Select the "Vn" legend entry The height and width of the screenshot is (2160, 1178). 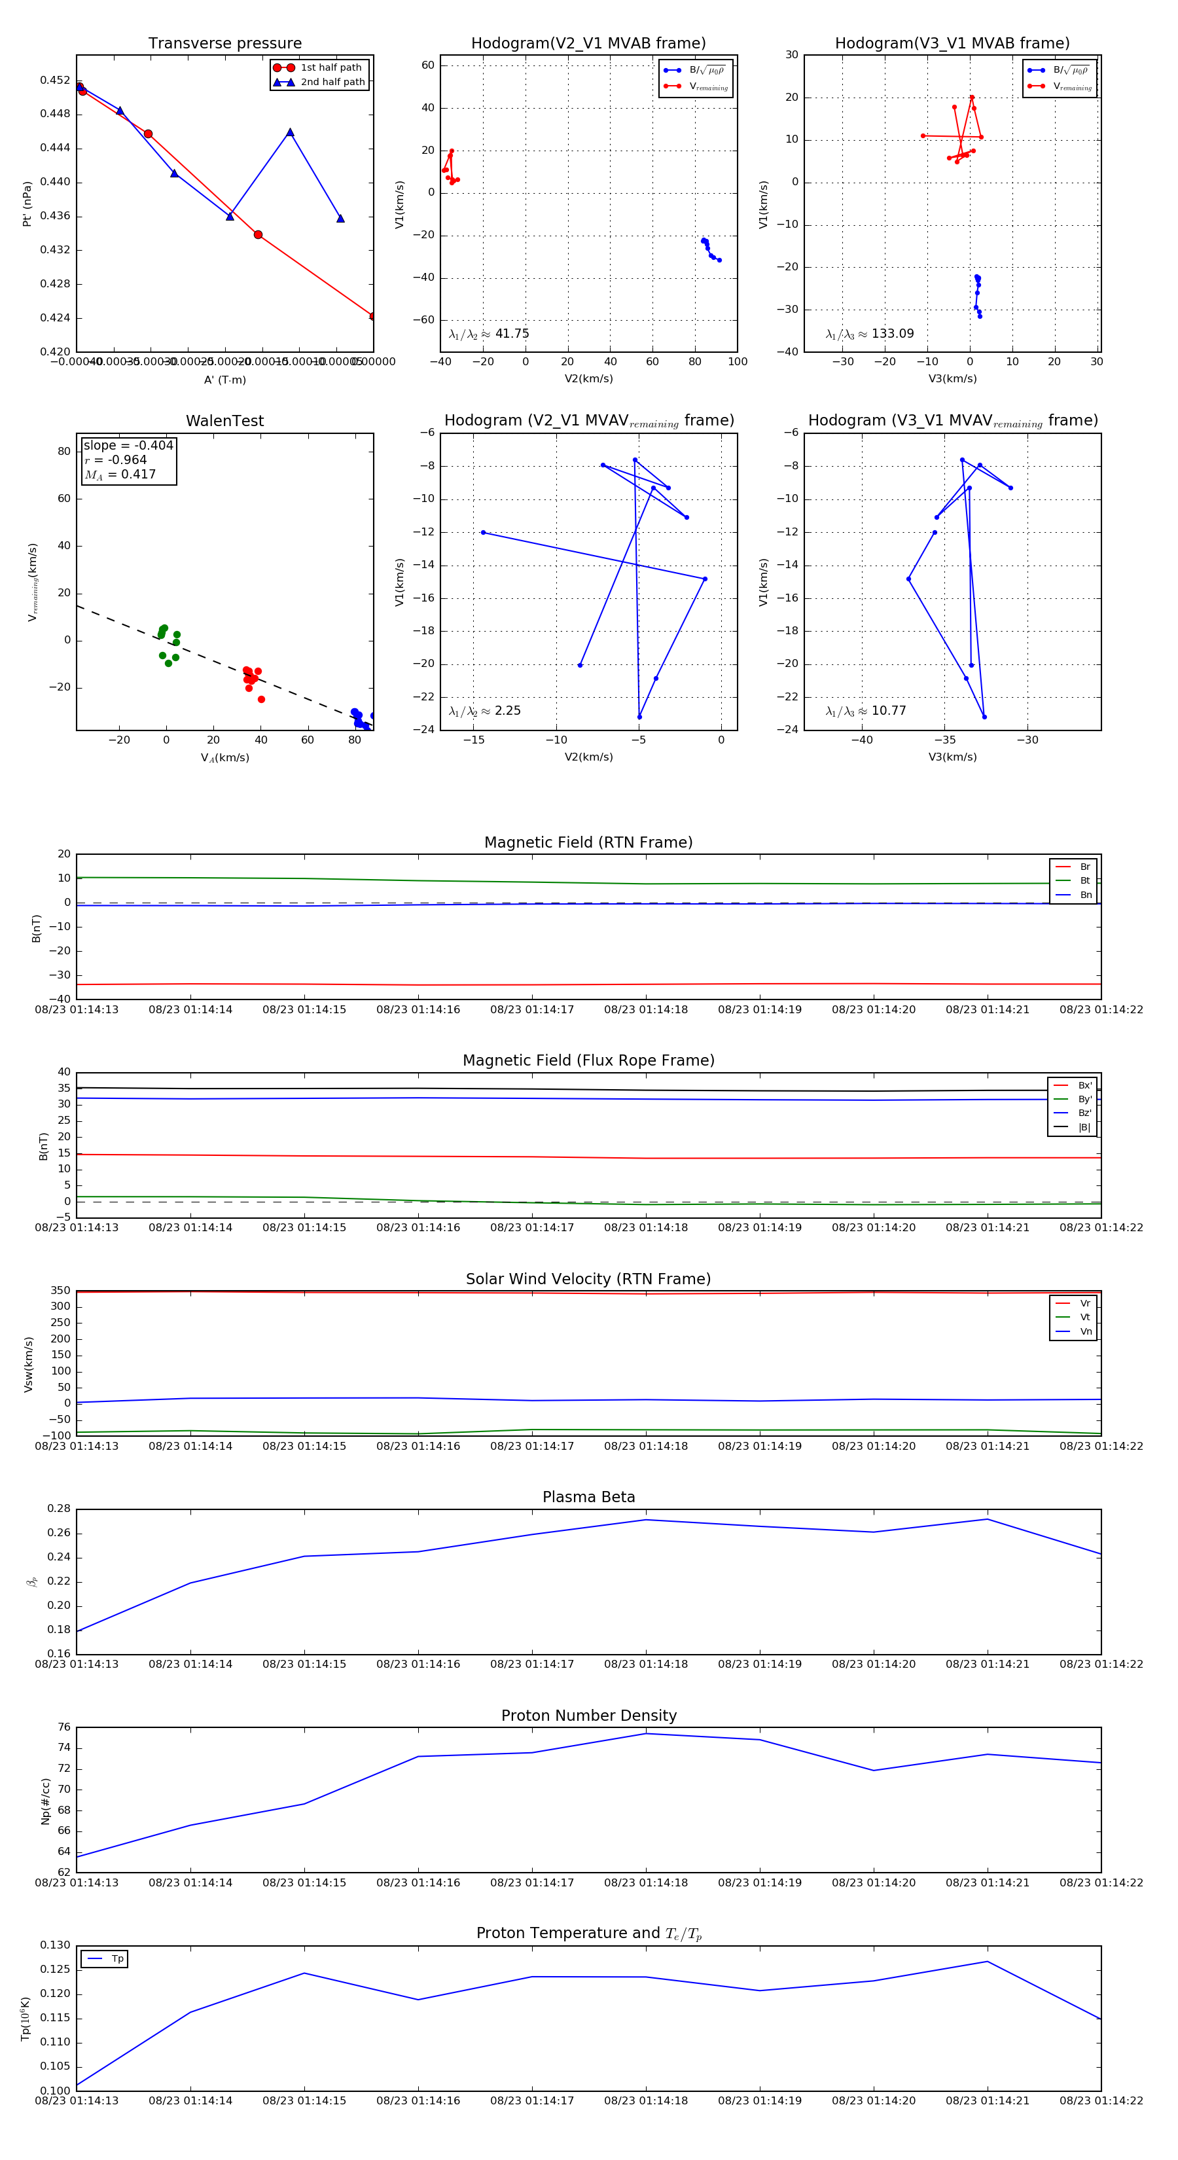[1073, 1331]
